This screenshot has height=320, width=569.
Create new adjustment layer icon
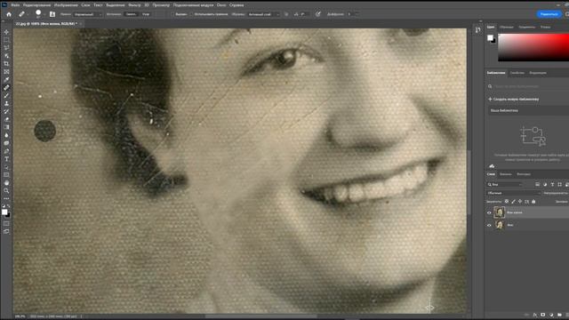[x=551, y=315]
